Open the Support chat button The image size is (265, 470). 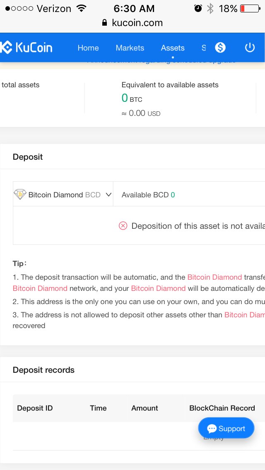click(226, 428)
